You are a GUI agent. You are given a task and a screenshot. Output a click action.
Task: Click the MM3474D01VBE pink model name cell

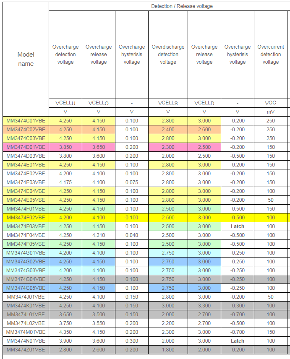tap(26, 147)
